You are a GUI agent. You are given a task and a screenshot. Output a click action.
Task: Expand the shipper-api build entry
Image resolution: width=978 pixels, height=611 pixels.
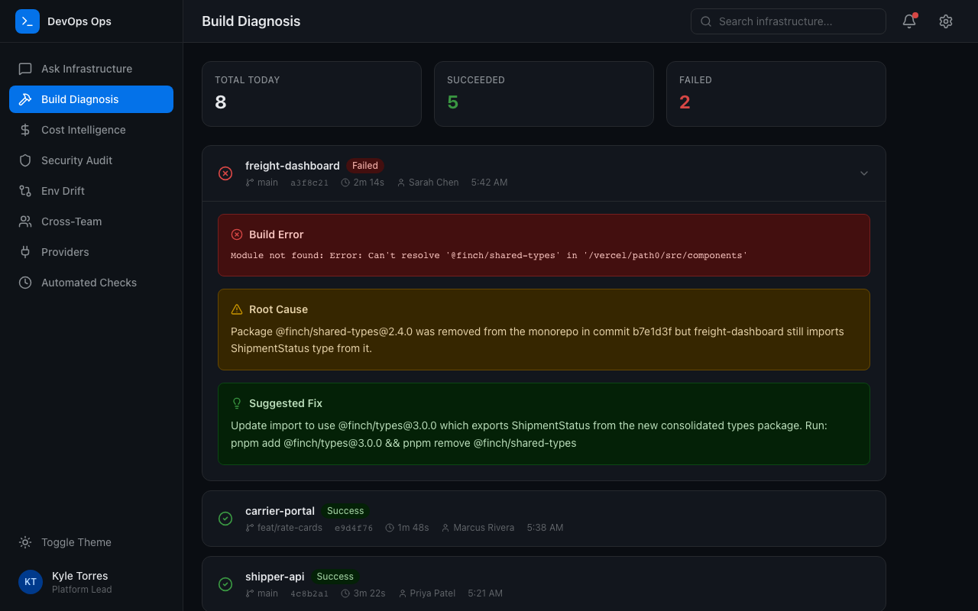[x=543, y=584]
